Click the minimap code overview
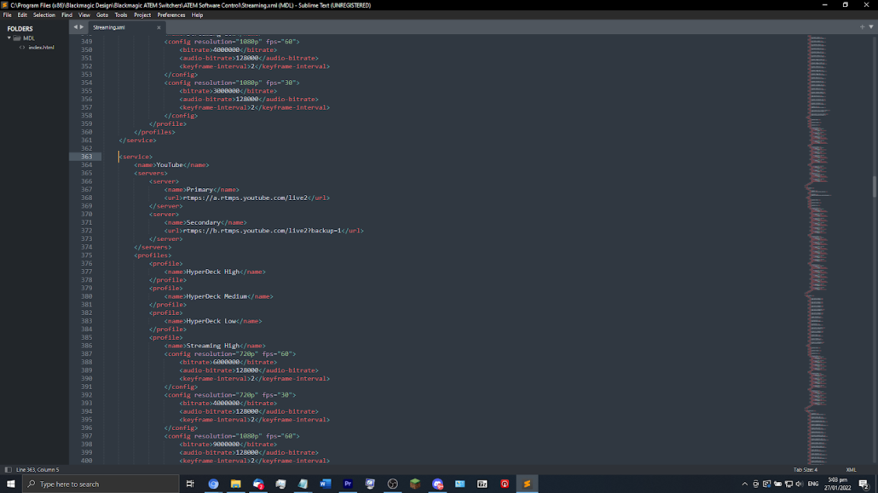 [818, 255]
